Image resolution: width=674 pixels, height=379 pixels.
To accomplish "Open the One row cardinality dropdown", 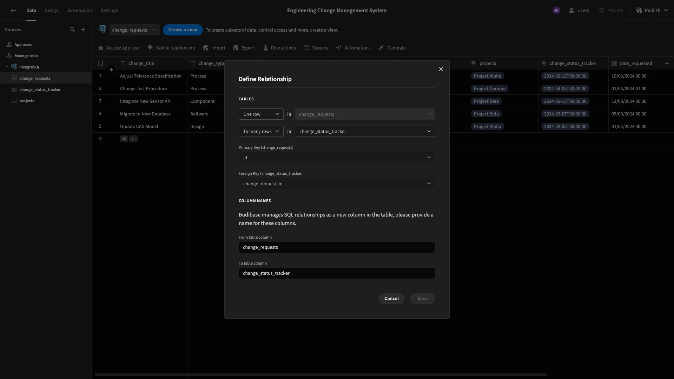I will (261, 114).
